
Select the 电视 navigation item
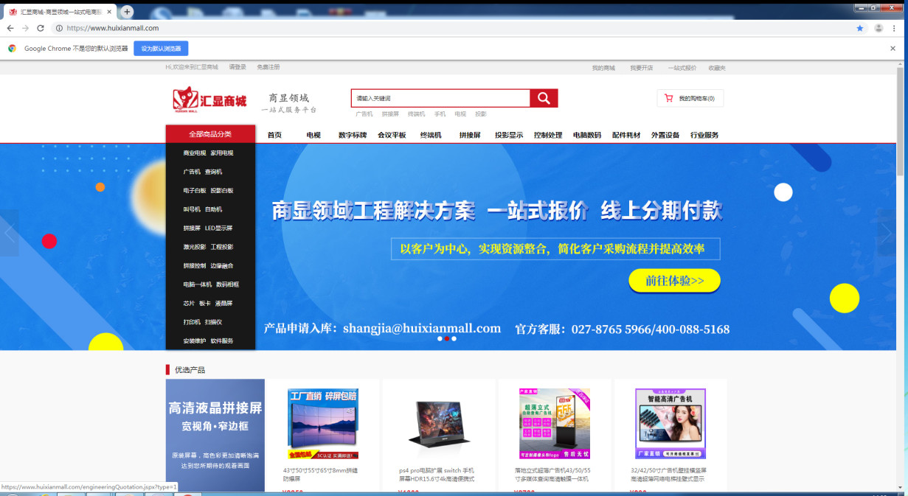pos(313,135)
